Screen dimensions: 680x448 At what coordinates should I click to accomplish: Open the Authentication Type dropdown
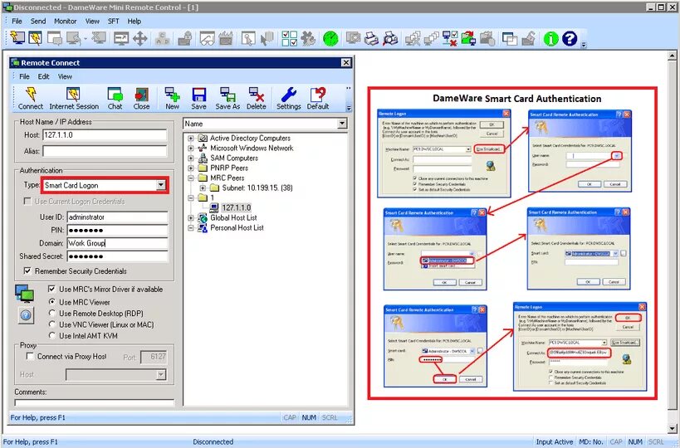click(x=160, y=185)
